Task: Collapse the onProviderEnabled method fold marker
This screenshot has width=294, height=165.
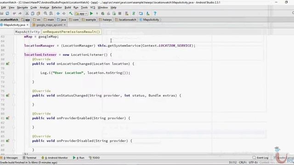Action: [14, 118]
